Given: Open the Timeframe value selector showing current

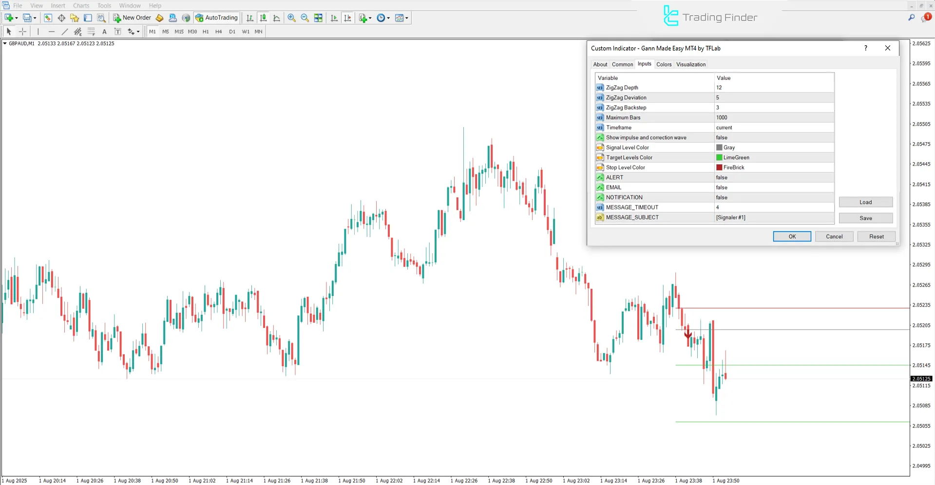Looking at the screenshot, I should click(x=774, y=127).
